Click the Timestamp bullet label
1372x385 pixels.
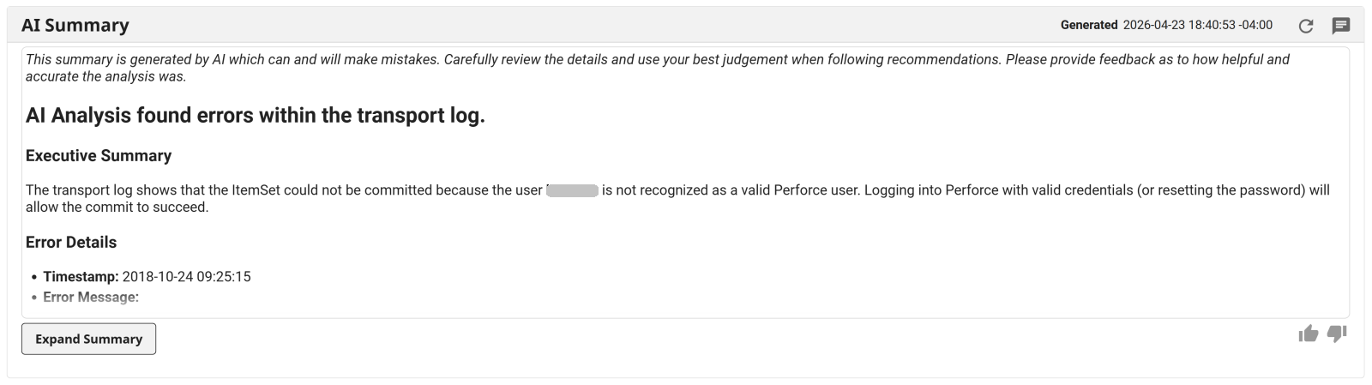point(81,276)
